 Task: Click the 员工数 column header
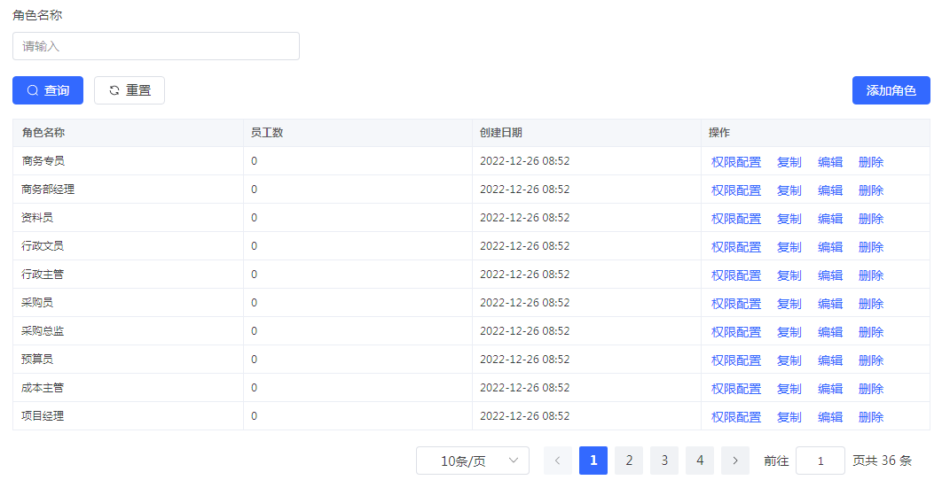coord(358,133)
